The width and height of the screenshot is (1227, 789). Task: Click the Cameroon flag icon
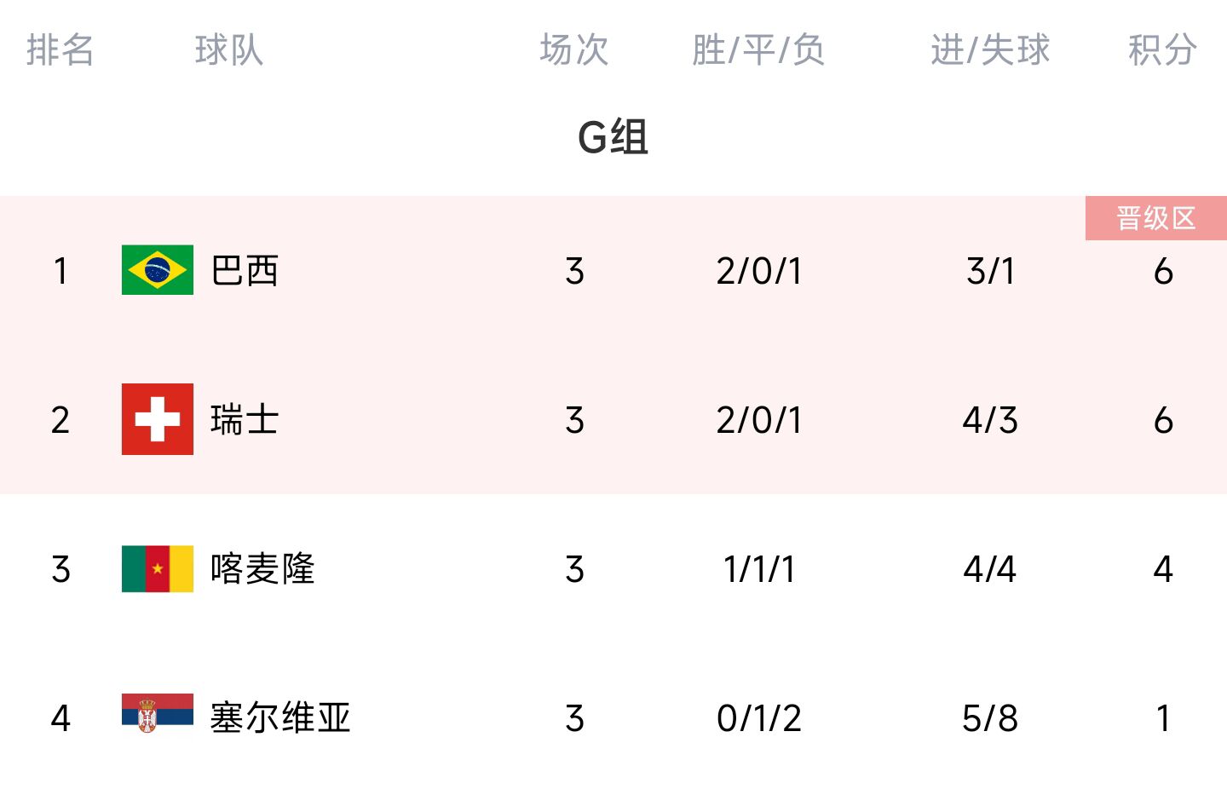pos(158,568)
